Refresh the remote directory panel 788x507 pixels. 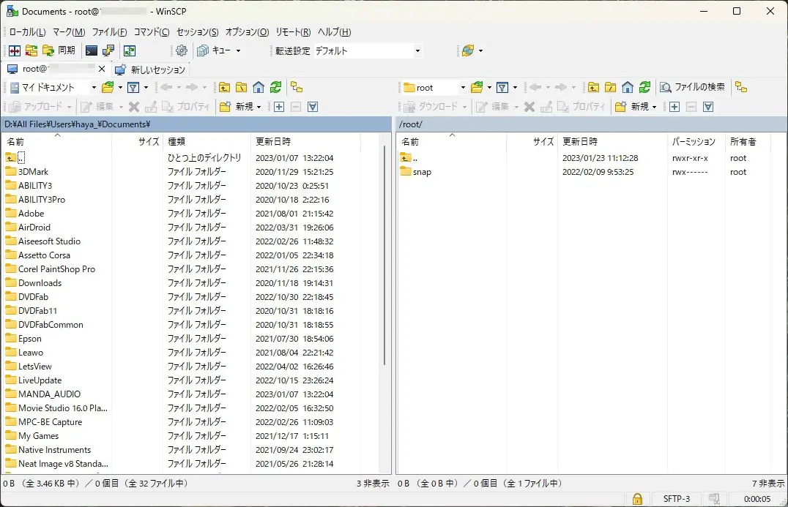click(x=644, y=87)
